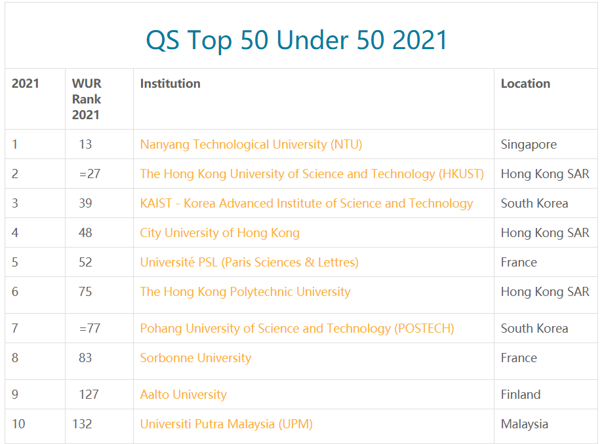604x444 pixels.
Task: Click the 2021 rank column header
Action: click(26, 83)
